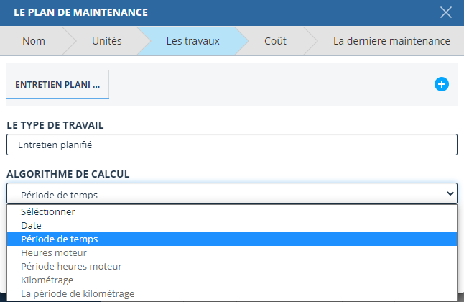464x302 pixels.
Task: Select Période heures moteur option
Action: click(x=71, y=267)
